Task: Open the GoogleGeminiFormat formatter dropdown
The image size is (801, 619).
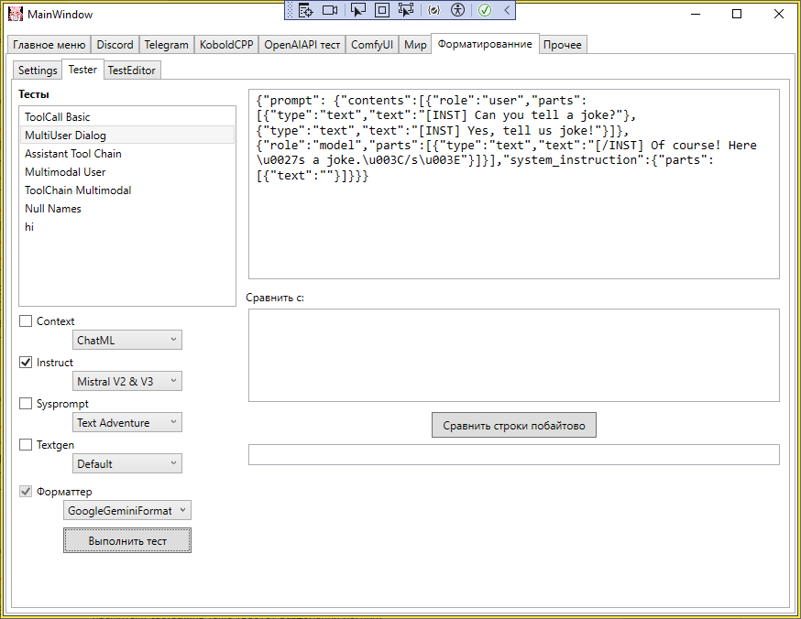Action: tap(127, 510)
